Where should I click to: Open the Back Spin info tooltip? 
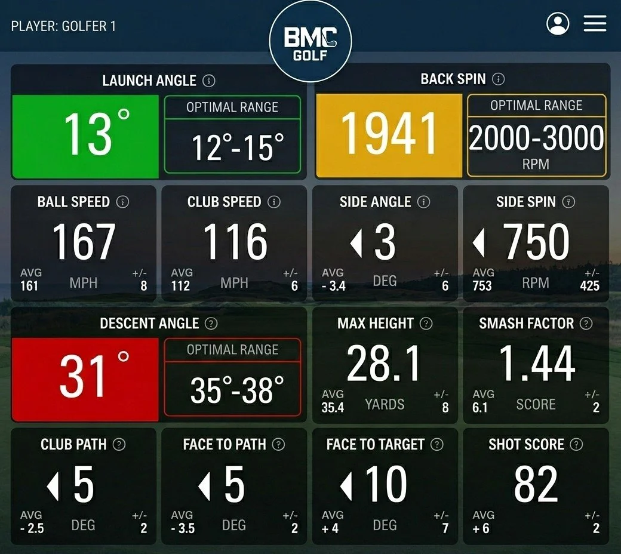coord(498,78)
